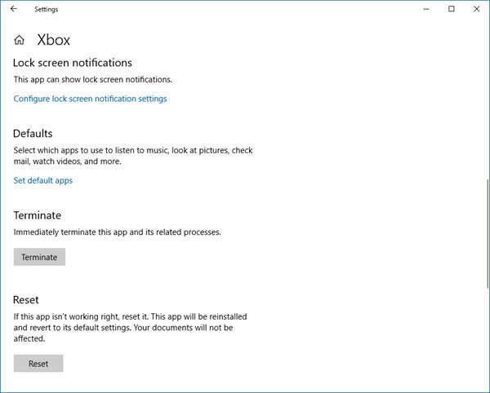490x393 pixels.
Task: Click the Settings title in title bar
Action: 47,9
